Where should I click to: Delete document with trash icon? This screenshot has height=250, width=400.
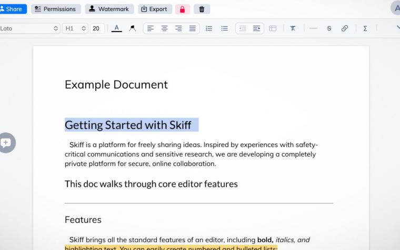tap(202, 9)
